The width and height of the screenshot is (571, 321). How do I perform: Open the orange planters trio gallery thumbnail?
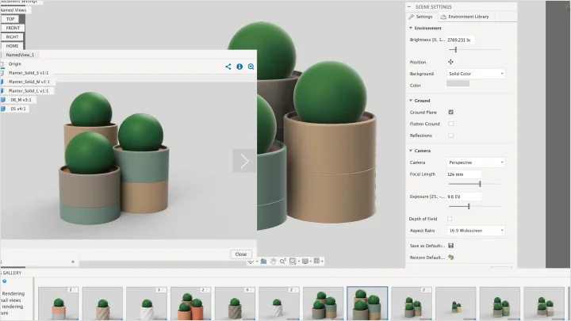coord(191,304)
